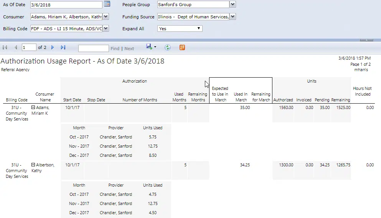This screenshot has width=381, height=218.
Task: Click Albertson Oct - 2017 units 4.75
Action: click(153, 195)
